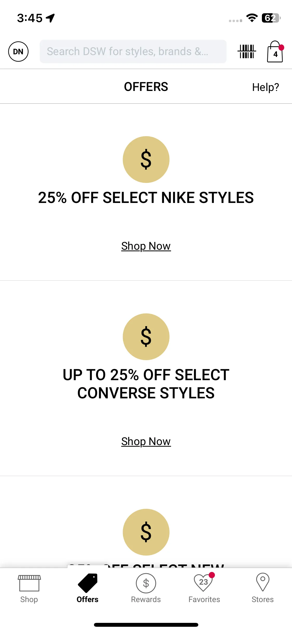
Task: Tap the Favorites tab label
Action: click(x=204, y=599)
